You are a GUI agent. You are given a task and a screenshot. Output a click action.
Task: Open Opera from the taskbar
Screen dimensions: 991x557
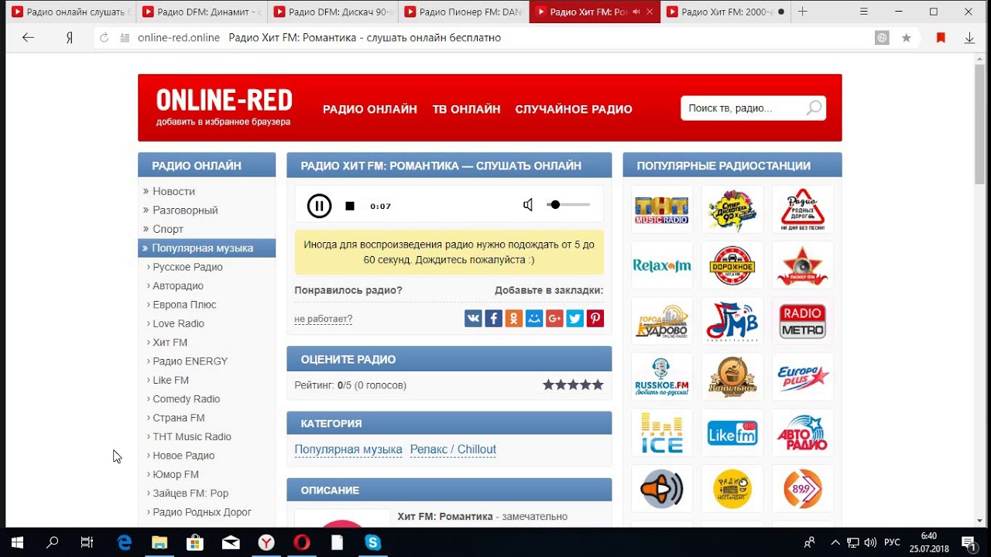(302, 542)
